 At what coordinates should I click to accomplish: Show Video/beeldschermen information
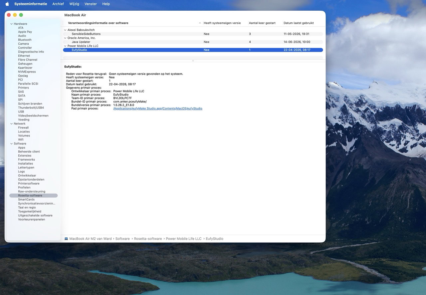[33, 116]
